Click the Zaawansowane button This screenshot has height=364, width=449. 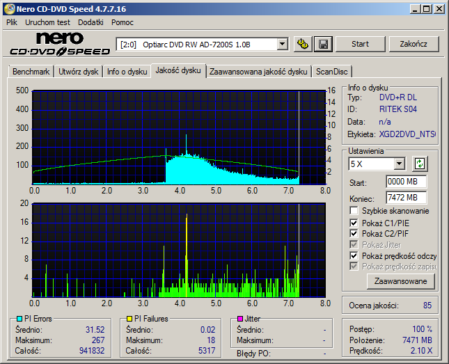click(400, 281)
